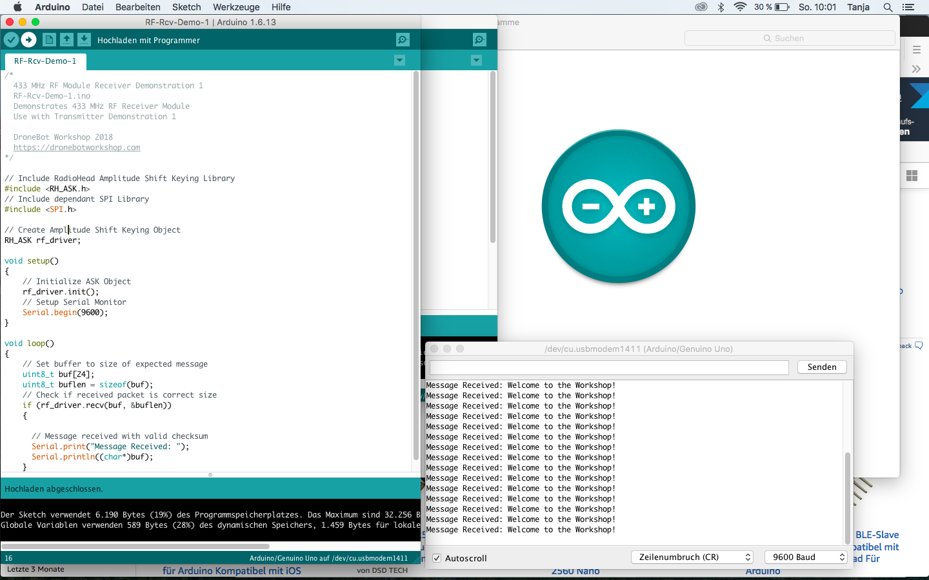
Task: Click the code editor vertical scrollbar
Action: pyautogui.click(x=415, y=266)
